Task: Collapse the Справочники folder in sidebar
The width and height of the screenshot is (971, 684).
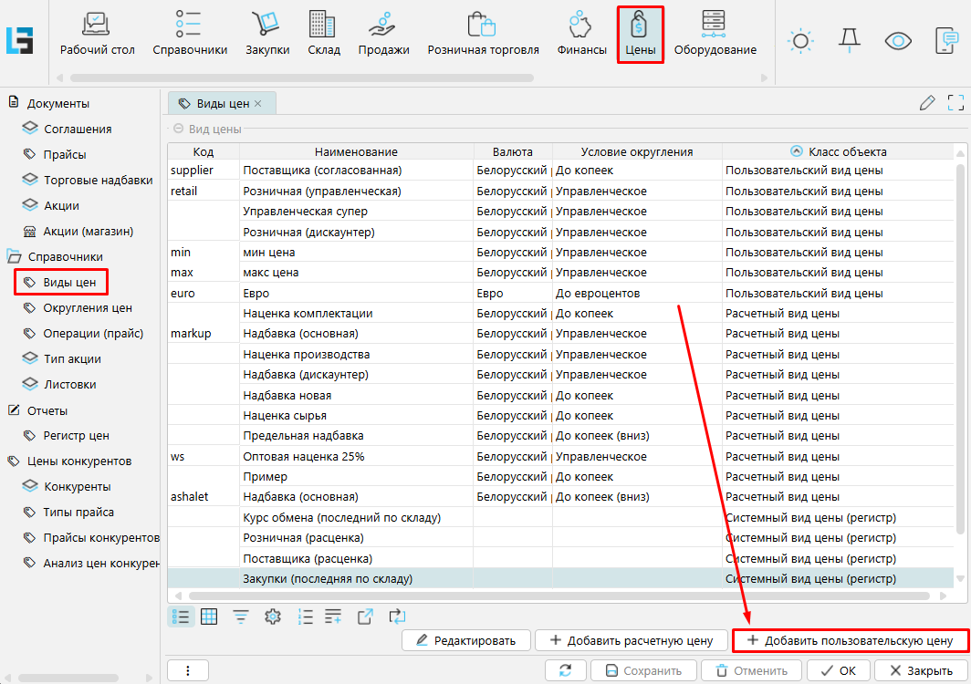Action: 14,257
